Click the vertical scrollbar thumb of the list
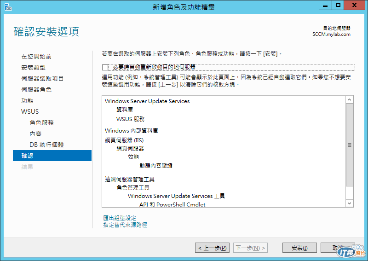 pos(349,145)
